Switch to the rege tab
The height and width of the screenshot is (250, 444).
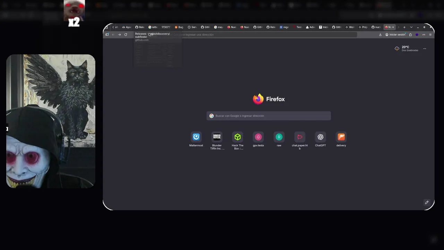click(x=284, y=27)
